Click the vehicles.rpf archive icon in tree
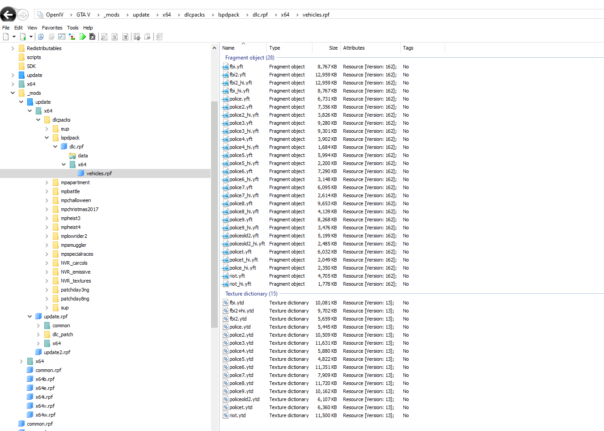This screenshot has width=604, height=431. pos(81,173)
